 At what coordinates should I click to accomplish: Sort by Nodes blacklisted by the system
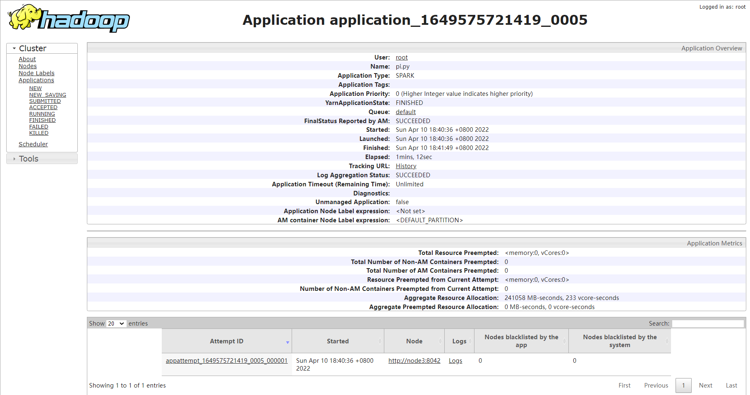click(620, 341)
